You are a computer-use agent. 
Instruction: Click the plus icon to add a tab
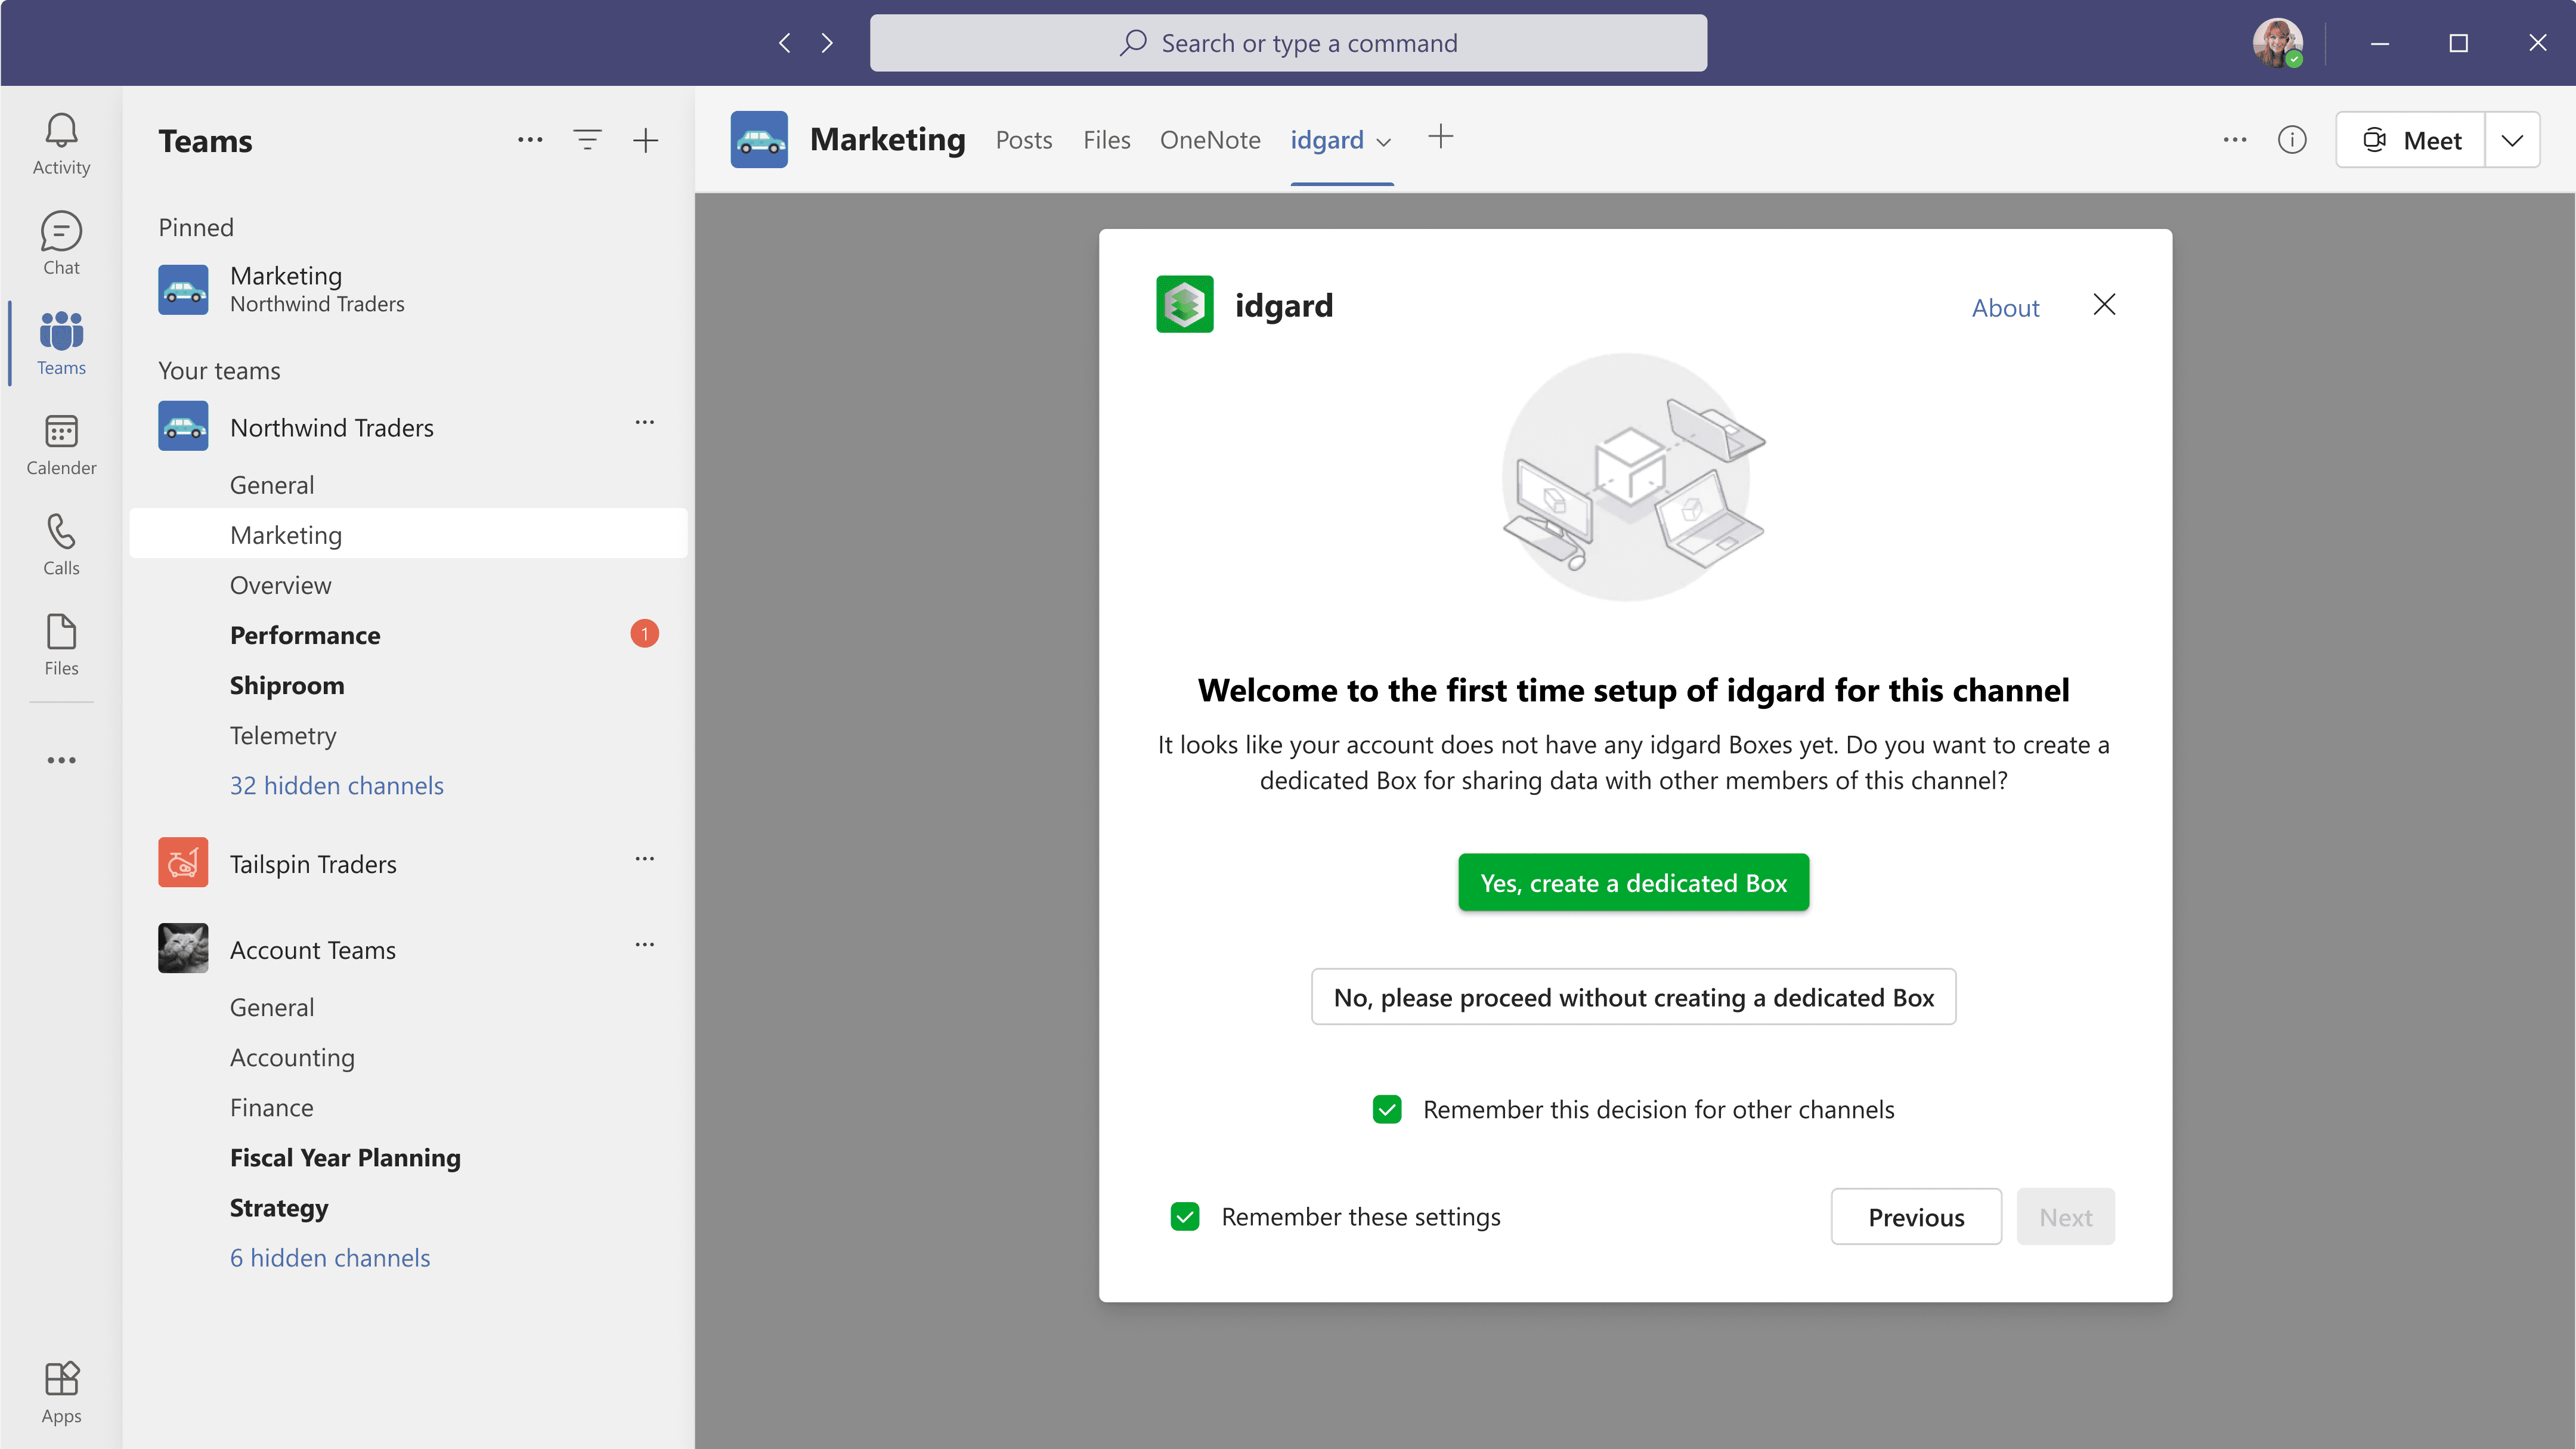1440,137
